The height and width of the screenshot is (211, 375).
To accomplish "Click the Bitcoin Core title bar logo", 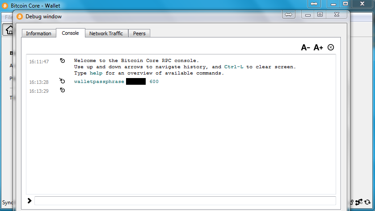I will pyautogui.click(x=5, y=5).
